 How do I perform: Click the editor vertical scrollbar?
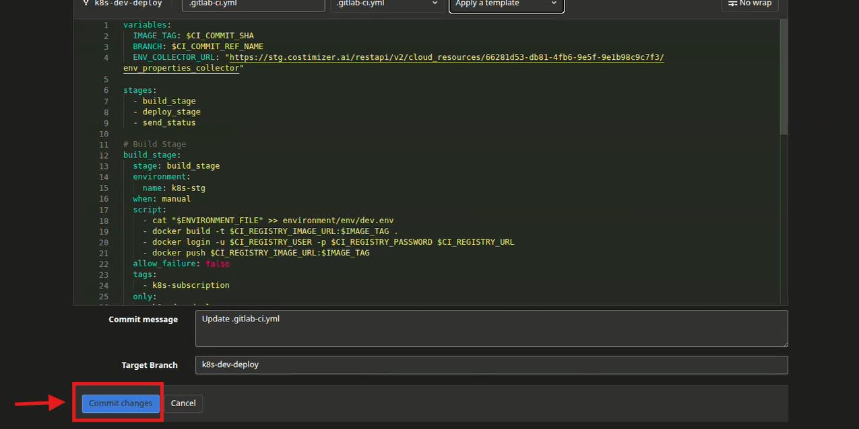coord(784,77)
